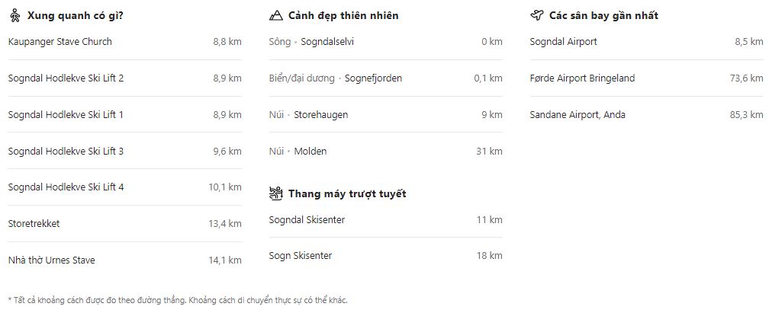Viewport: 772px width, 313px height.
Task: Click Sogndal Hodlekve Ski Lift 4
Action: tap(125, 187)
